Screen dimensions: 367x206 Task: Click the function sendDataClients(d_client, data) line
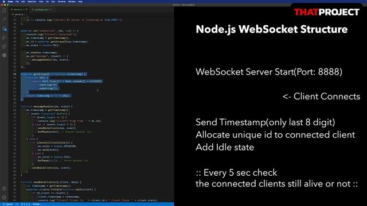[x=51, y=182]
